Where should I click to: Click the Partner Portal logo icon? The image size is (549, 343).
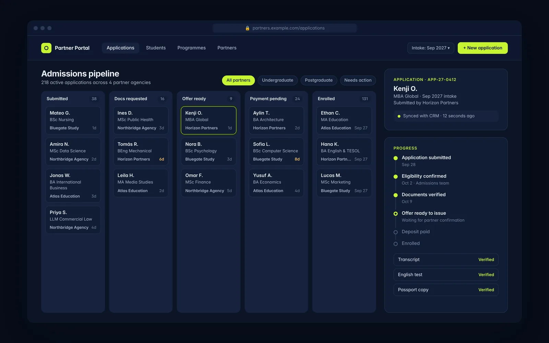coord(46,48)
